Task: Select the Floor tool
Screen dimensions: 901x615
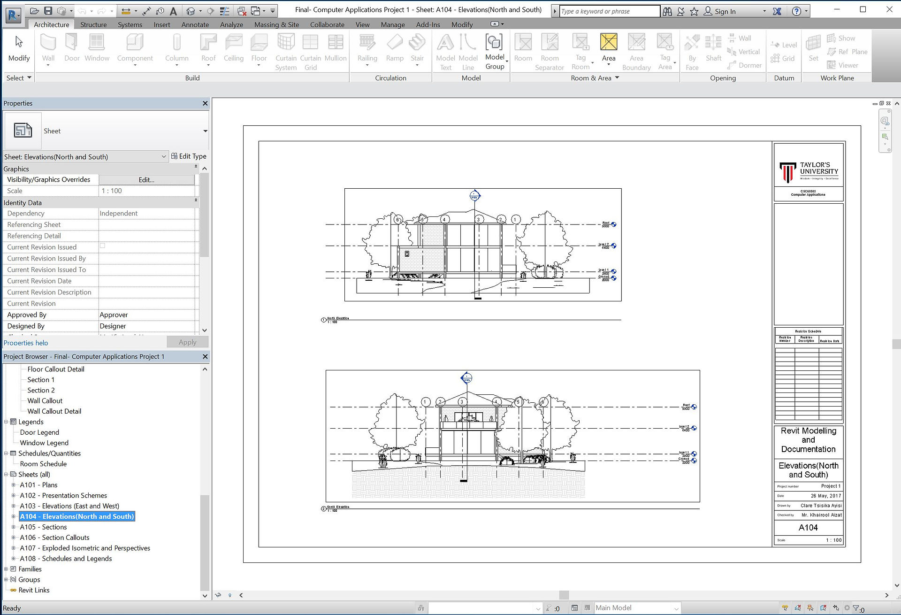Action: coord(259,48)
